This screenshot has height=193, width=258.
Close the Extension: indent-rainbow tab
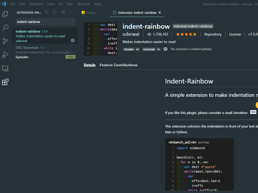click(x=159, y=13)
